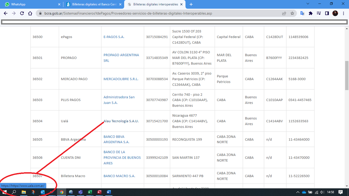The image size is (349, 196).
Task: Open the Google Translate extension icon
Action: pyautogui.click(x=302, y=13)
